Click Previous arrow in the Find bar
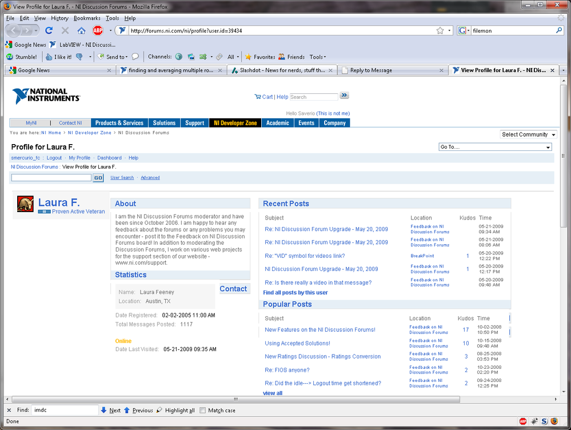 (139, 411)
